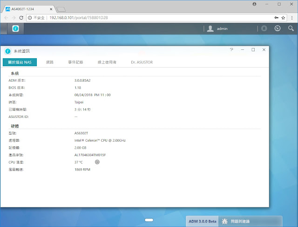Switch to the 網路 tab
Viewport: 298px width, 227px height.
click(50, 62)
